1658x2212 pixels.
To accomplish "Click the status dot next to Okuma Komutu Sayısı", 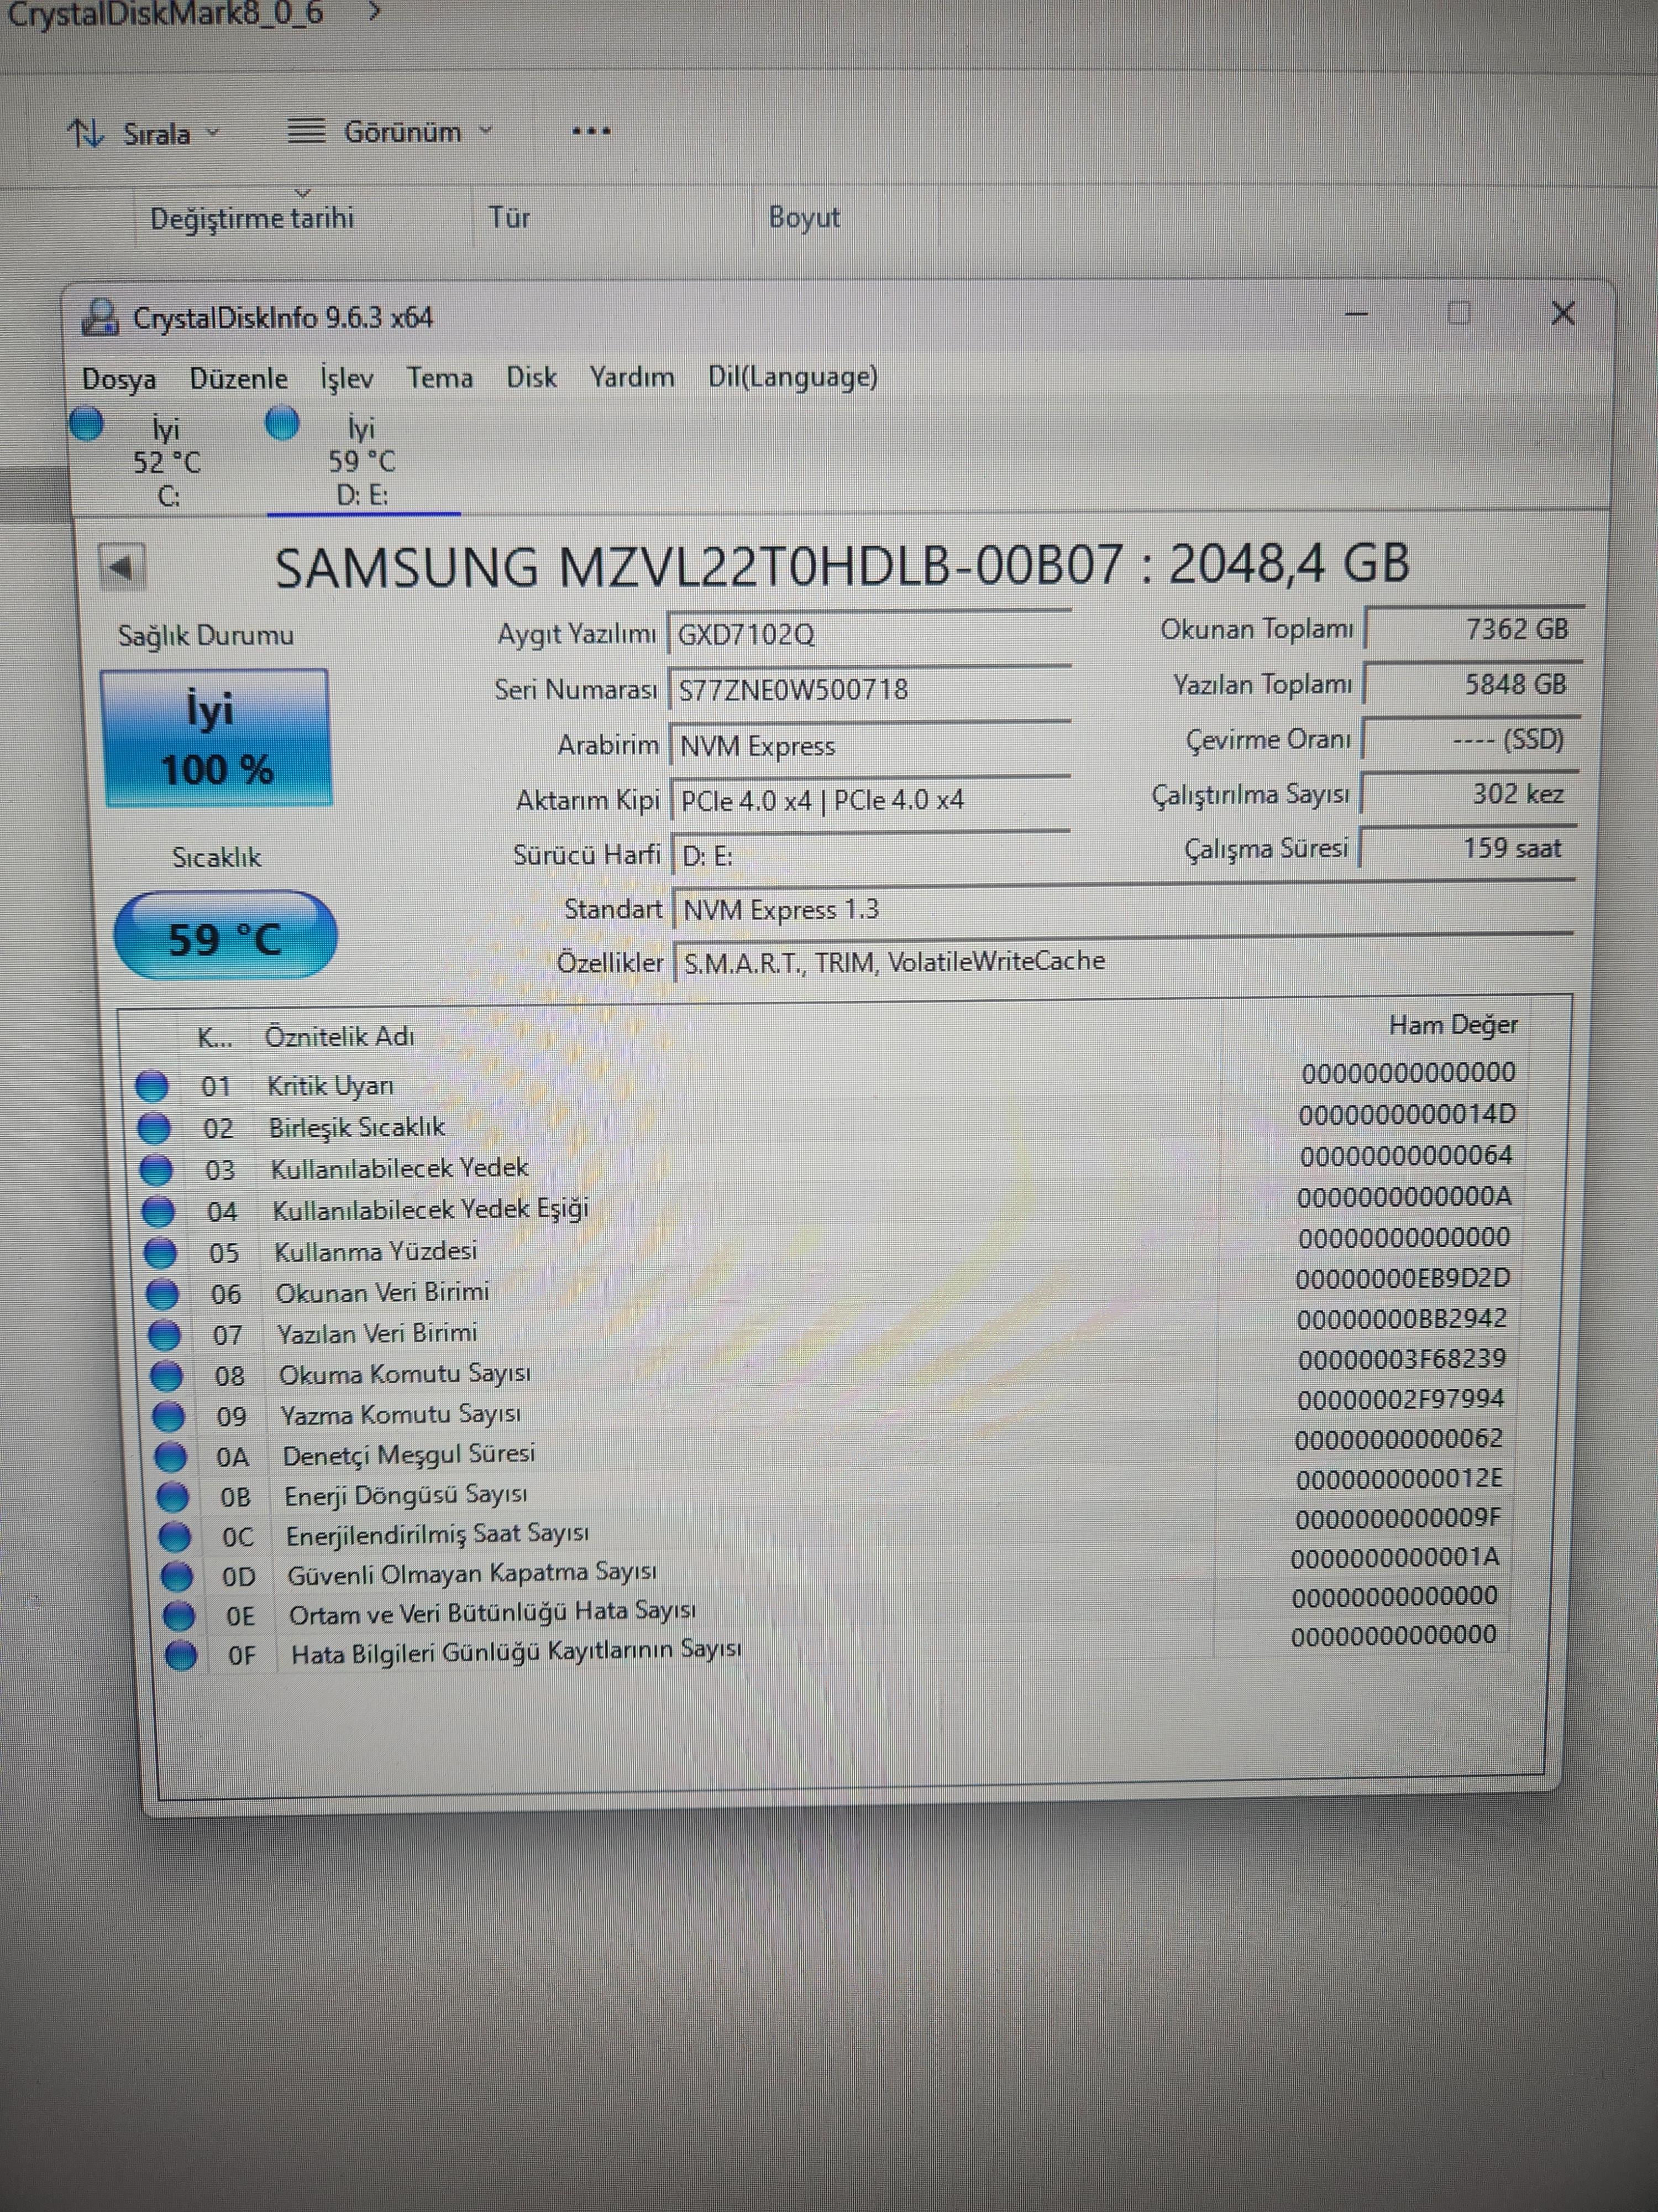I will click(x=166, y=1376).
